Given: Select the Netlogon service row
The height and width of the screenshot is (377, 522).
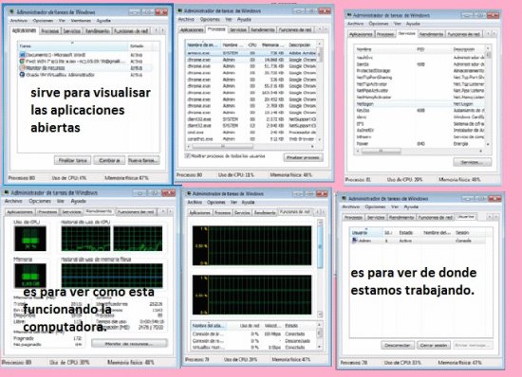Looking at the screenshot, I should point(419,104).
